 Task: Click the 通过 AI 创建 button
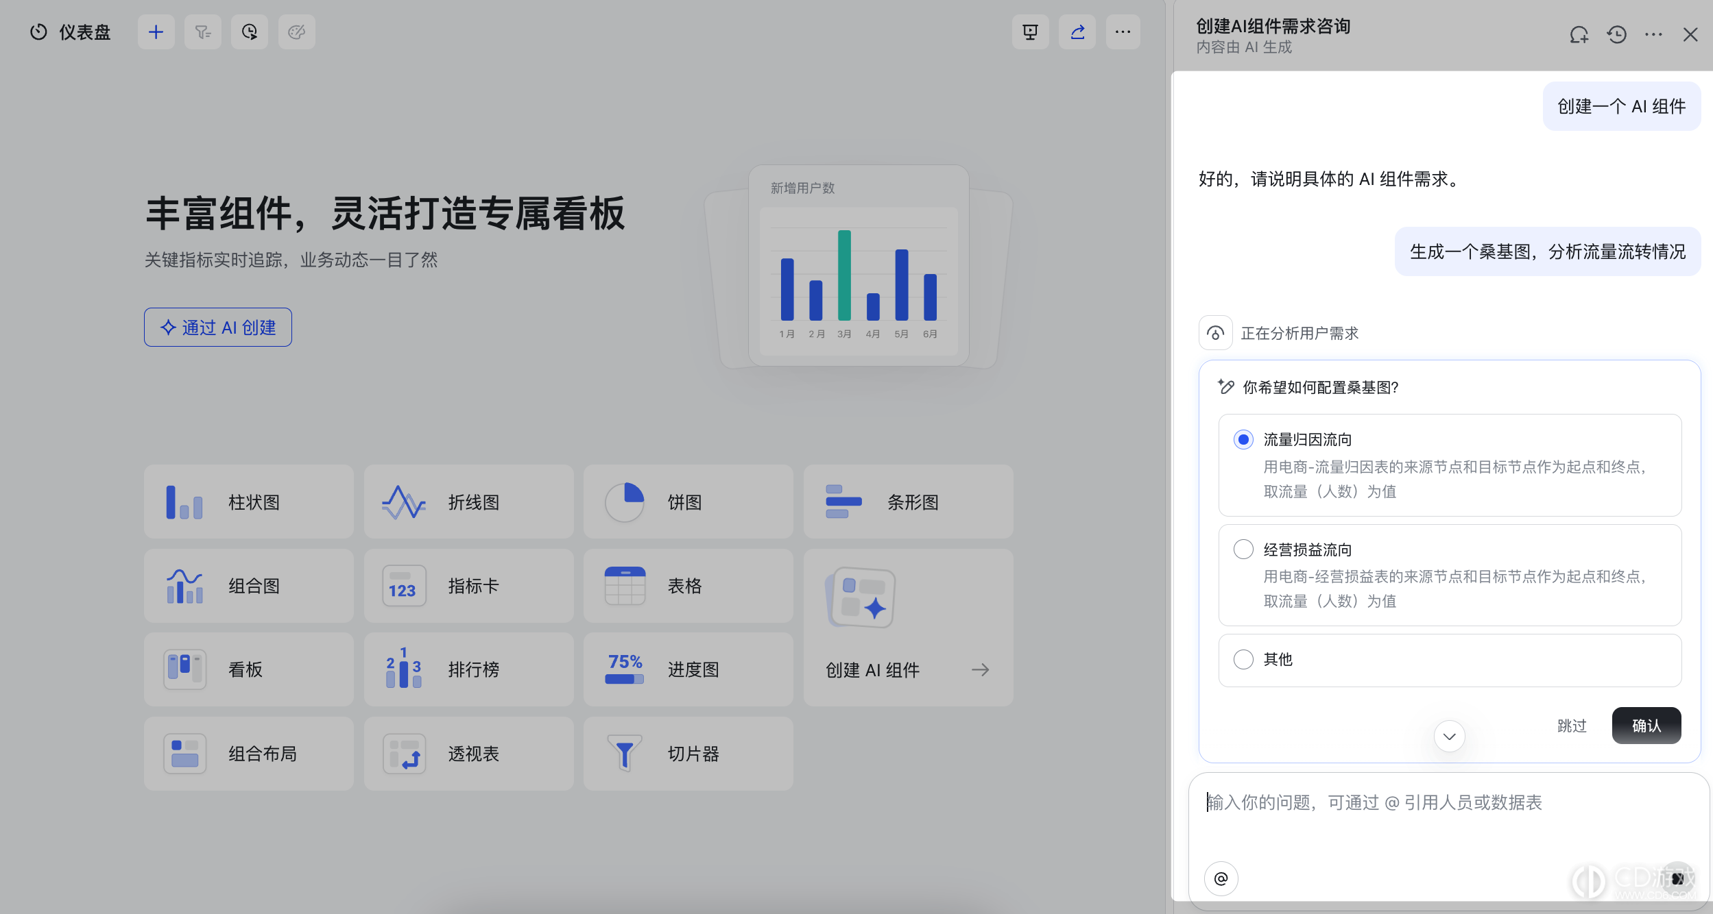coord(218,328)
